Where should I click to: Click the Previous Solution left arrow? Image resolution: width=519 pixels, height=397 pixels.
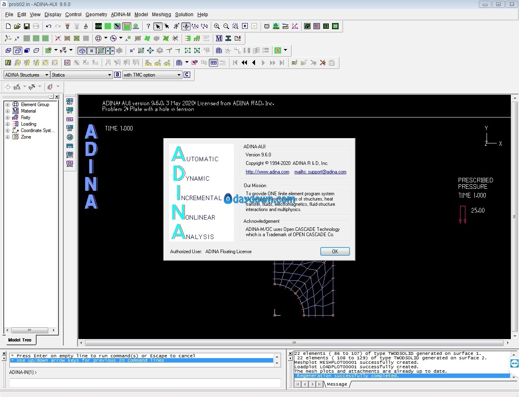coord(254,63)
